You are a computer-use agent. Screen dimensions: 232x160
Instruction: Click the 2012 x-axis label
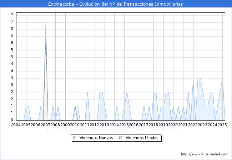pos(94,125)
